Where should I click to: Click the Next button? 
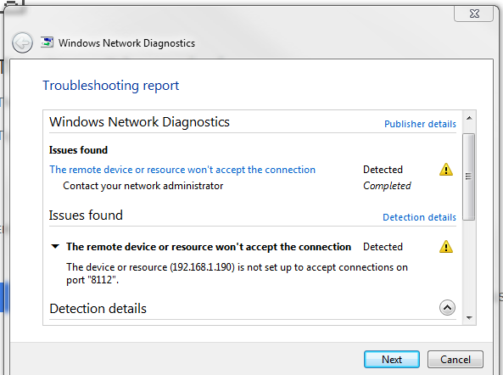click(x=392, y=359)
